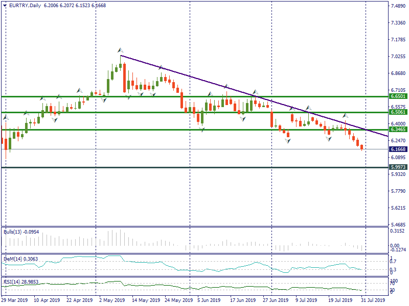
Task: Open the EURTRY chart dropdown arrow
Action: [x=5, y=6]
